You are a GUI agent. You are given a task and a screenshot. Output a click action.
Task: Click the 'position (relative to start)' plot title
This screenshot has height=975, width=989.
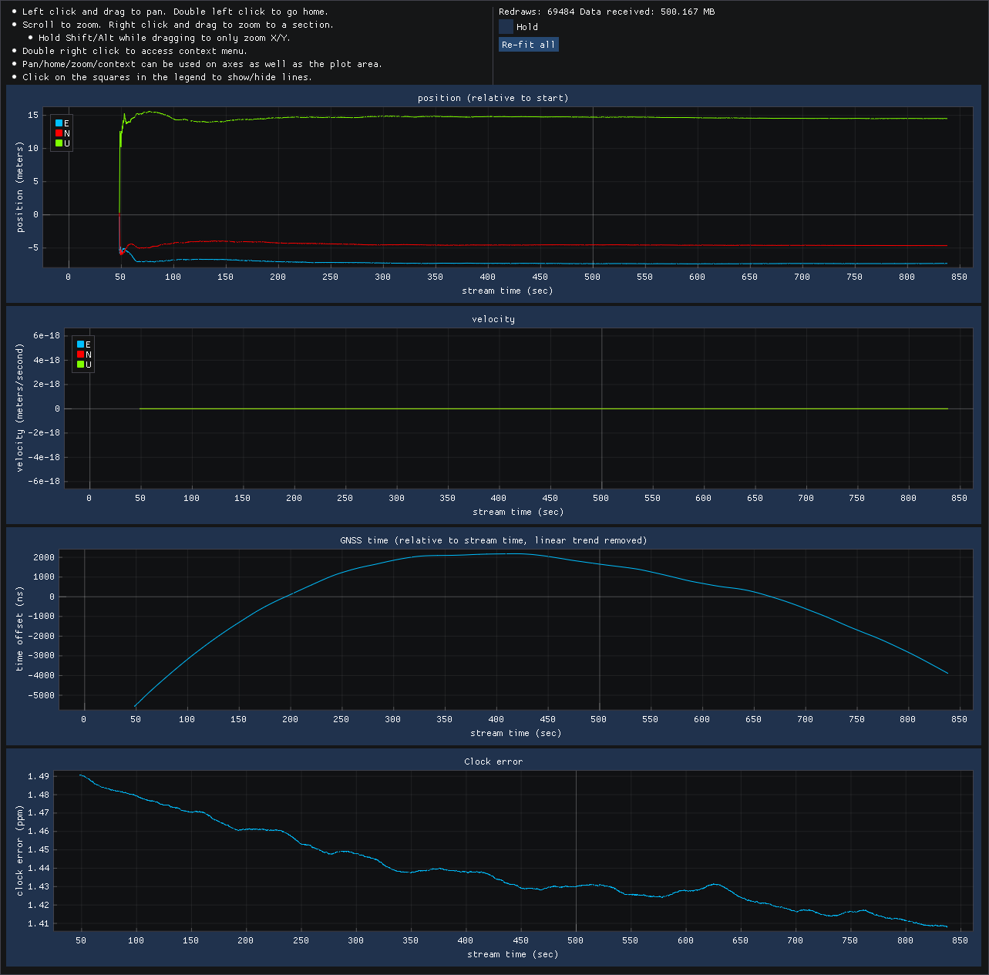click(x=493, y=98)
